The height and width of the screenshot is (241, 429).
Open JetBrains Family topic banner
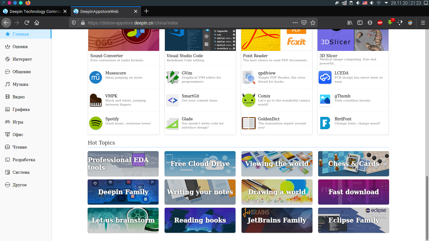point(277,220)
